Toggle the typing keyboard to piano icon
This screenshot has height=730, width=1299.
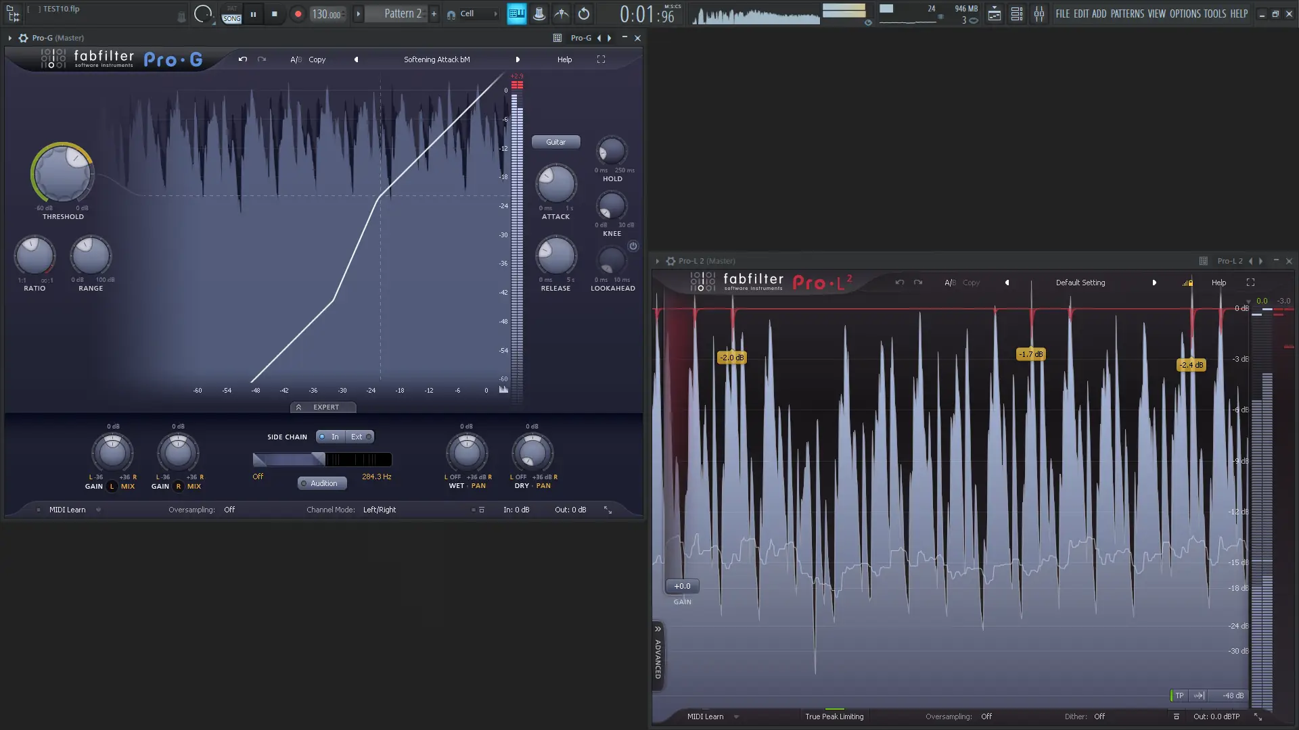pyautogui.click(x=516, y=14)
